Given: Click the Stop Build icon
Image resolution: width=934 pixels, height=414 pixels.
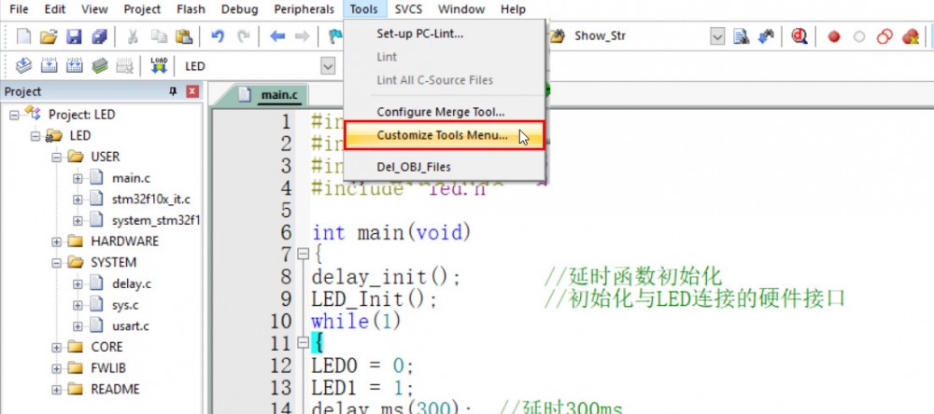Looking at the screenshot, I should coord(124,65).
